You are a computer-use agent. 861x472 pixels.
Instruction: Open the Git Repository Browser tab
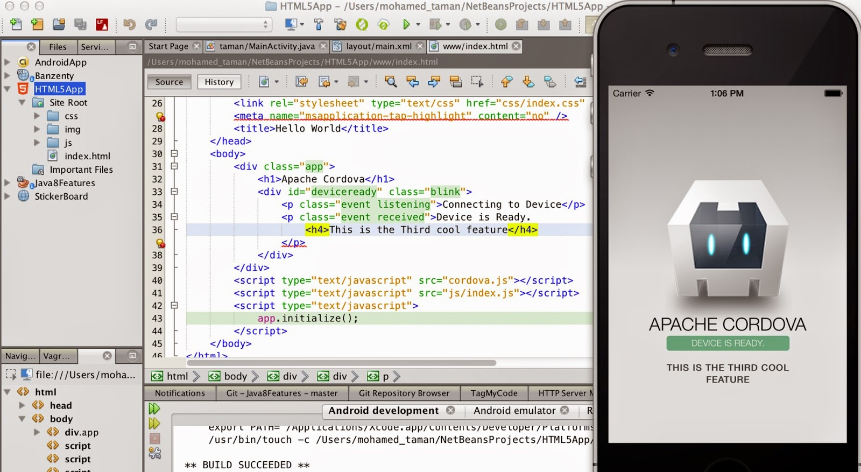coord(404,393)
